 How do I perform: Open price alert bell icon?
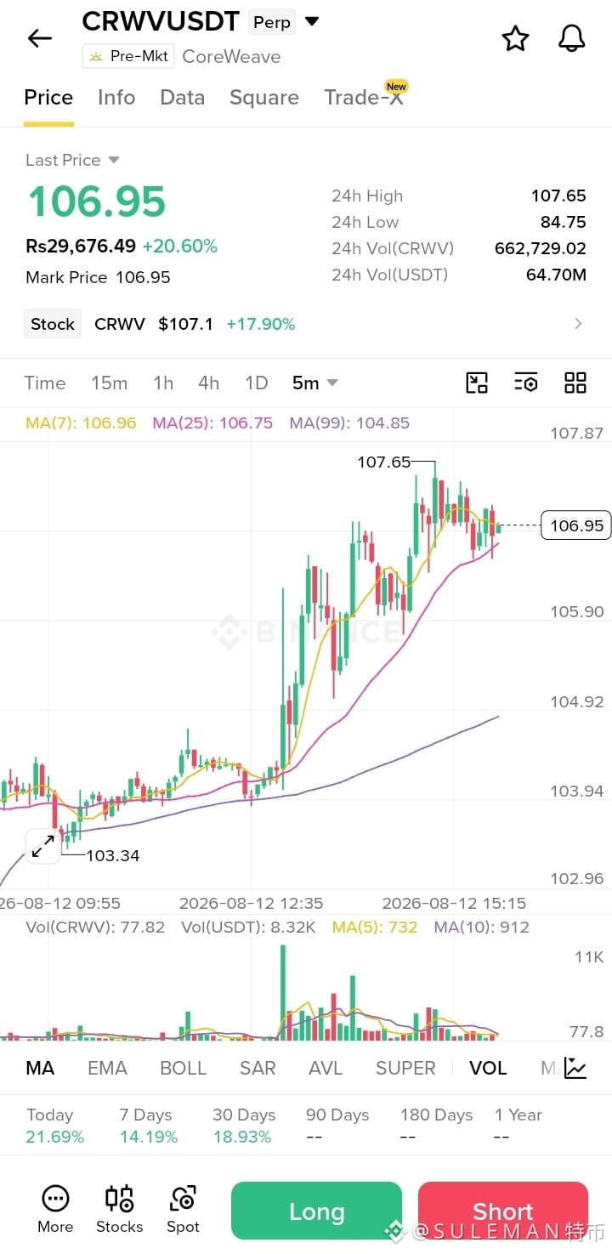[571, 38]
